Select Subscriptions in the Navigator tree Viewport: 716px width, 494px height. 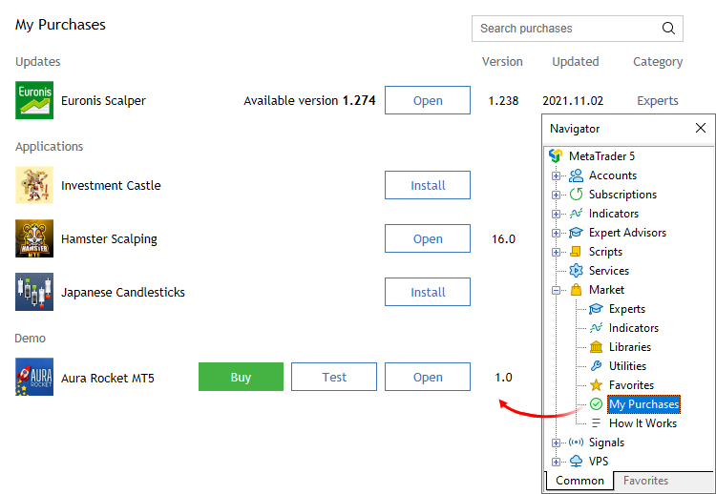tap(622, 195)
